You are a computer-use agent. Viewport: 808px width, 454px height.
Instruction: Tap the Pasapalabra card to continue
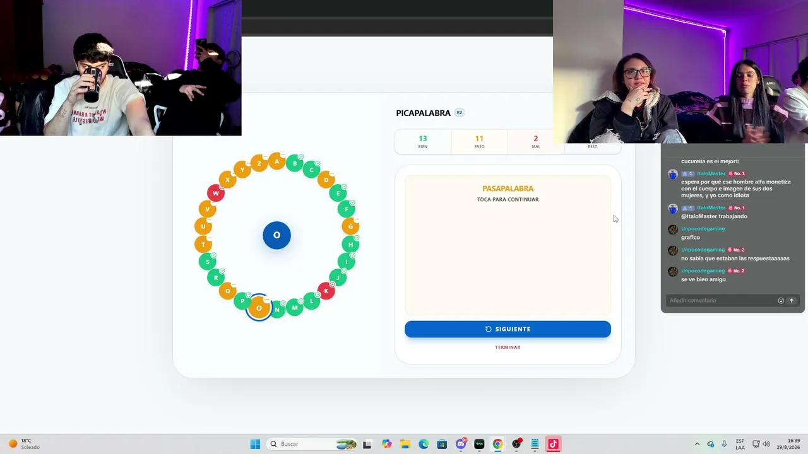[508, 245]
